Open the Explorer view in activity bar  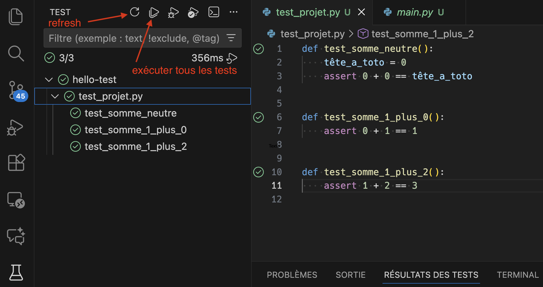click(16, 17)
